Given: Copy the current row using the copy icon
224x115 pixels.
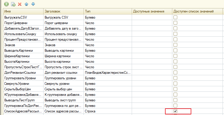Looking at the screenshot, I should pos(13,4).
